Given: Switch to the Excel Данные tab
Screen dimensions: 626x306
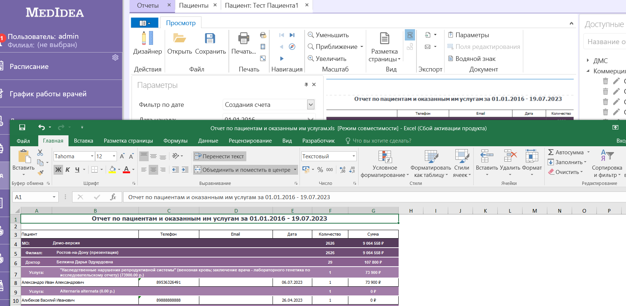Looking at the screenshot, I should click(x=208, y=141).
